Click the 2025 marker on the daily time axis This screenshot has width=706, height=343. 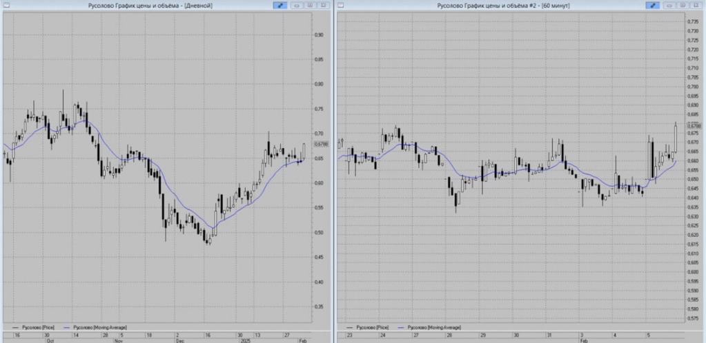244,340
